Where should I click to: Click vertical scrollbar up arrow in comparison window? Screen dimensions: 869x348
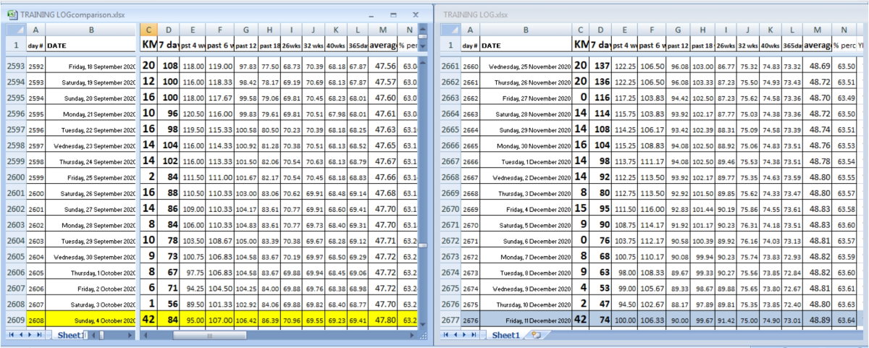click(423, 29)
